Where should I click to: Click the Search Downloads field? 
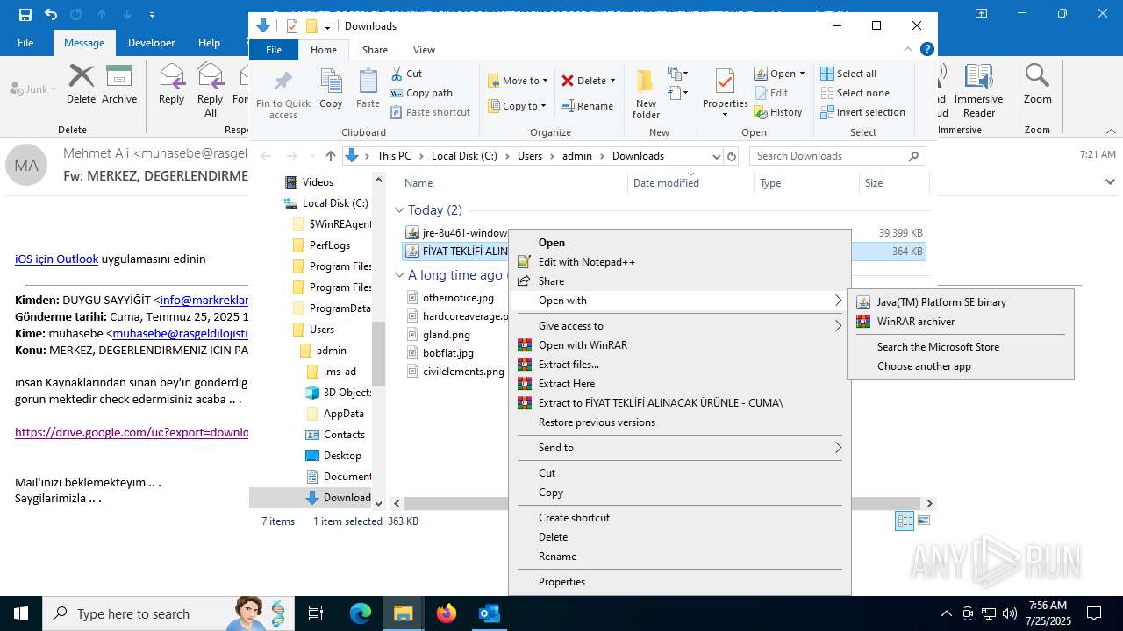[x=838, y=156]
